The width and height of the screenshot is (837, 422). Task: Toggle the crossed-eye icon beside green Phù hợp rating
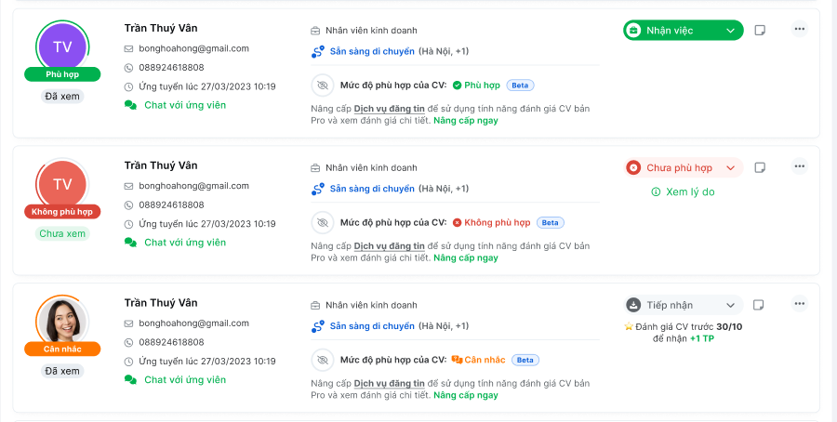pos(323,86)
